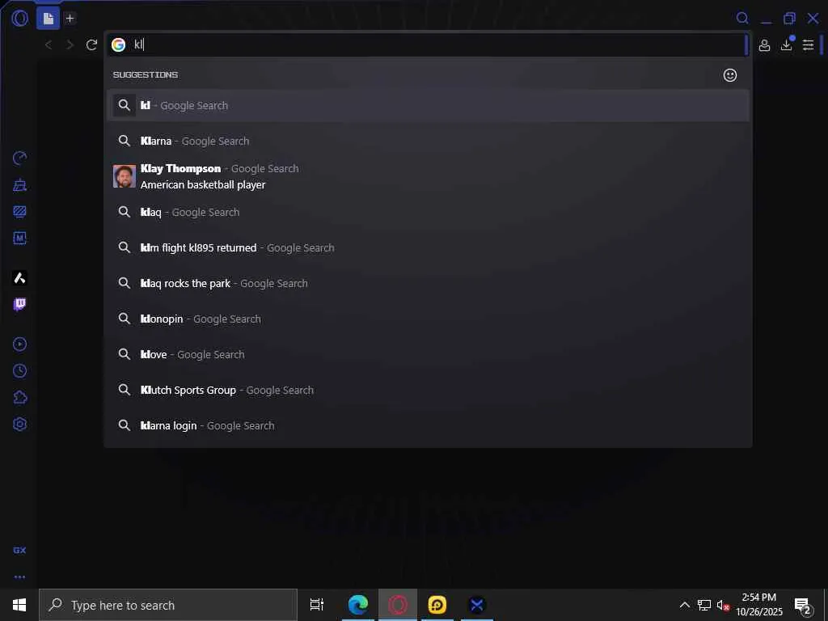The height and width of the screenshot is (621, 828).
Task: Open the search tabs magnifier icon
Action: click(742, 18)
